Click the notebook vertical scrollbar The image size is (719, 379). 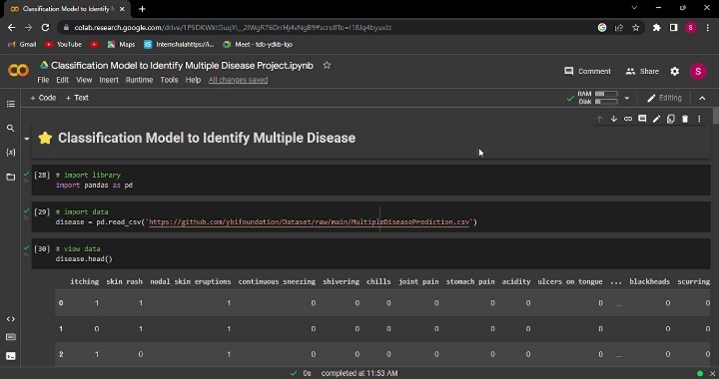pos(715,116)
